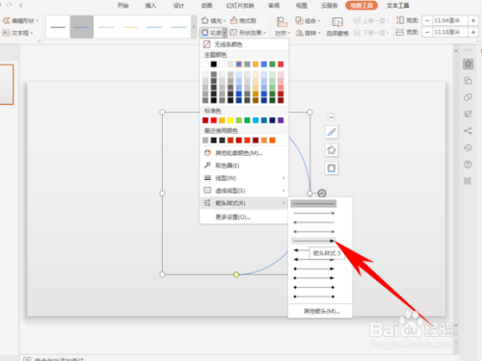482x361 pixels.
Task: Open the 虚线线型 dash style submenu
Action: point(244,191)
